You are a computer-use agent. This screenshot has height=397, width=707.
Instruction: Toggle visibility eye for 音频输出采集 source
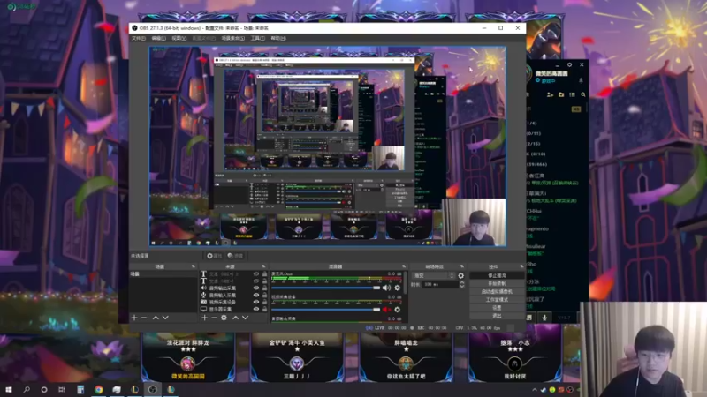[x=256, y=288]
